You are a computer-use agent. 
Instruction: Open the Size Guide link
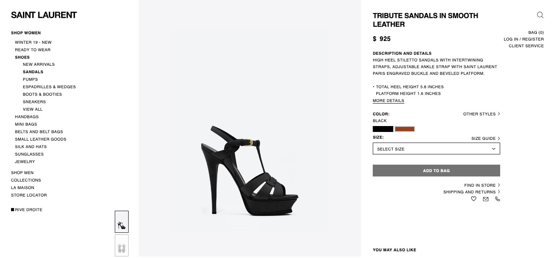pos(485,138)
